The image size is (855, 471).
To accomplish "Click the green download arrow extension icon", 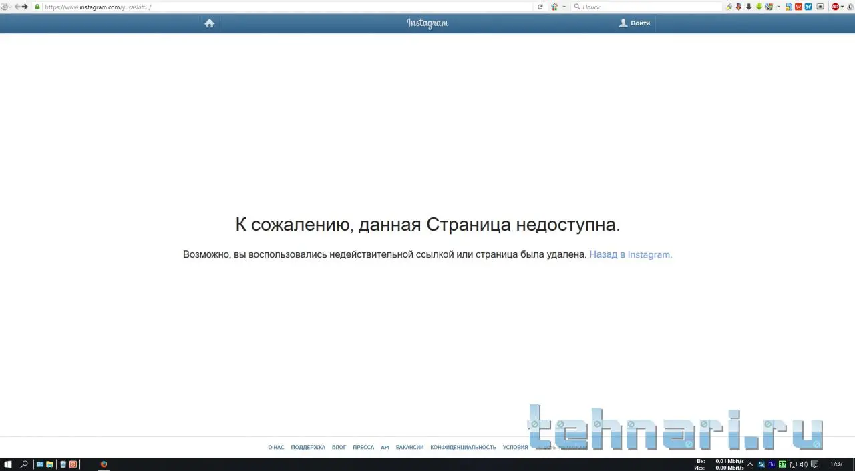I will pos(759,7).
